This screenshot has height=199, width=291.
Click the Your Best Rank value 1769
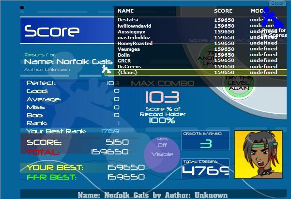[x=110, y=131]
